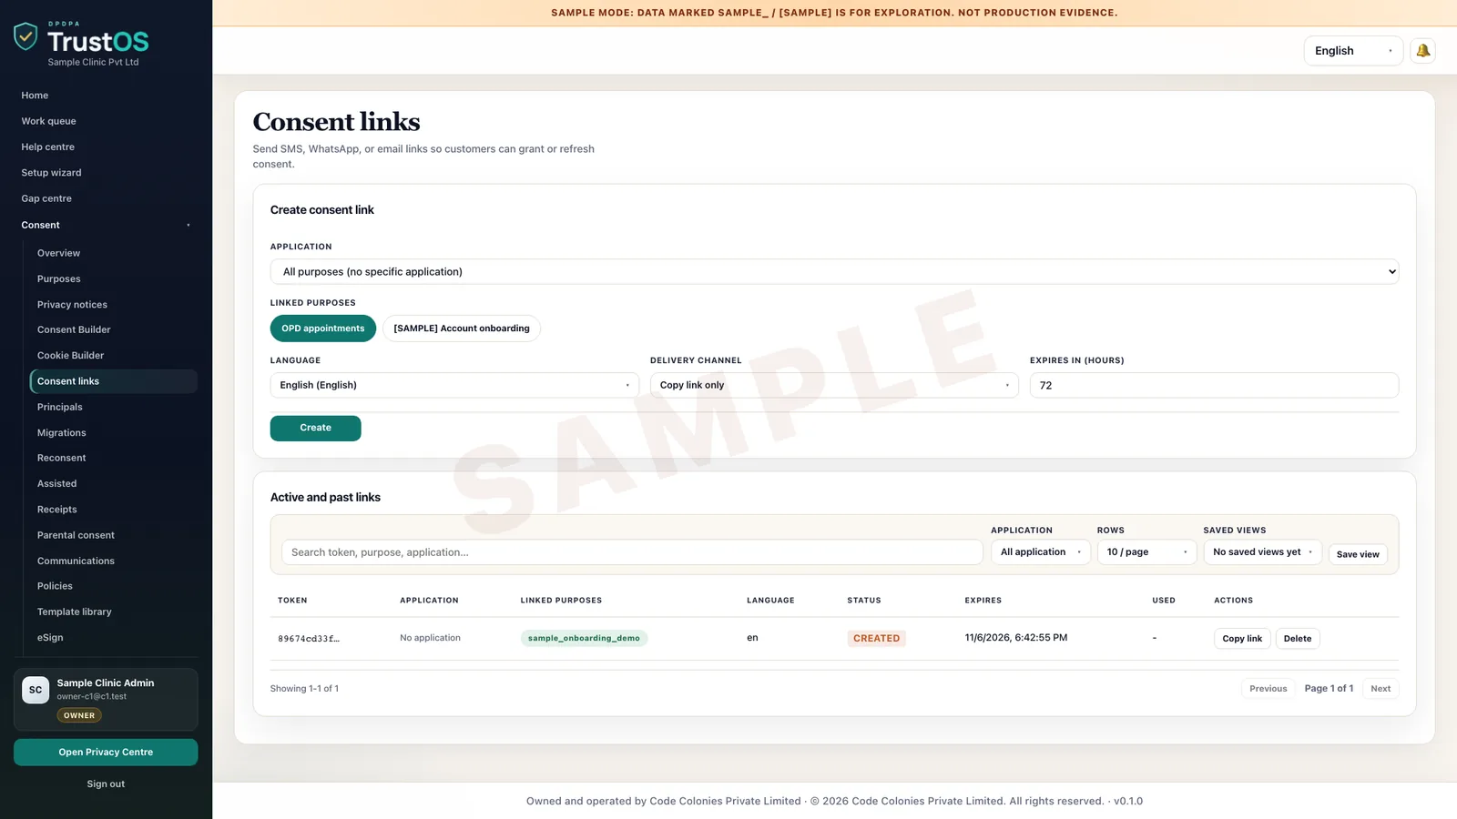Click the Next page button
This screenshot has width=1457, height=819.
coord(1381,689)
